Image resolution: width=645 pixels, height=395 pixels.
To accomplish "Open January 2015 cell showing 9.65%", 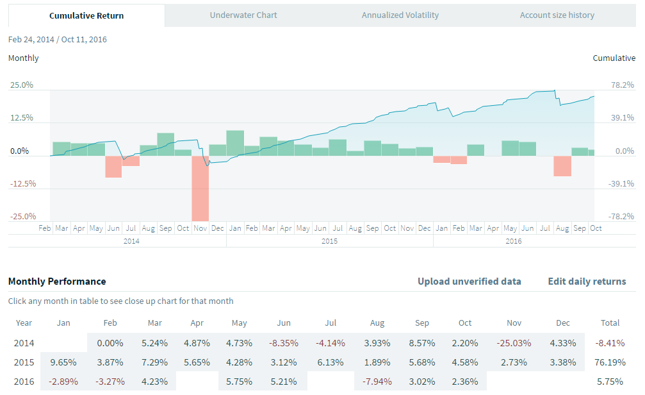I will pyautogui.click(x=64, y=362).
